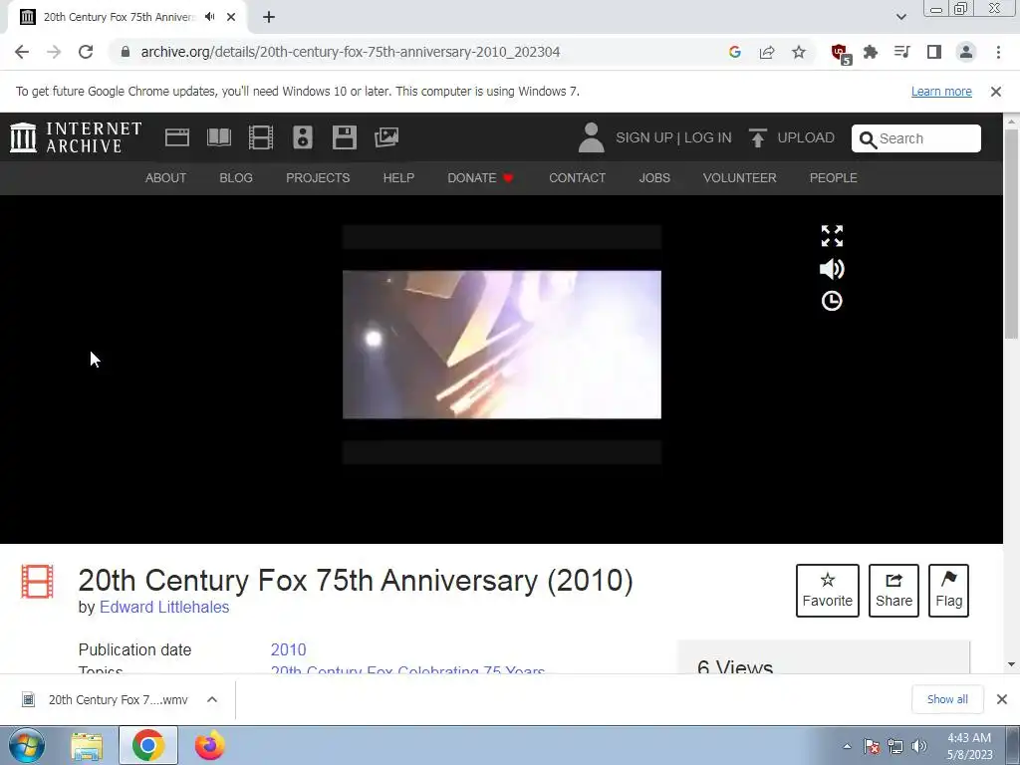Open the Audio speaker icon
The image size is (1020, 765).
(x=303, y=137)
